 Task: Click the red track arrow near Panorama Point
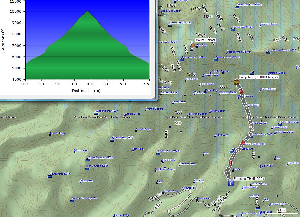pos(243,143)
